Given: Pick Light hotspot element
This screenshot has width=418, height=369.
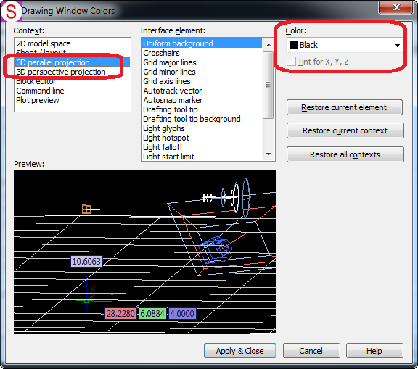Looking at the screenshot, I should pyautogui.click(x=202, y=138).
